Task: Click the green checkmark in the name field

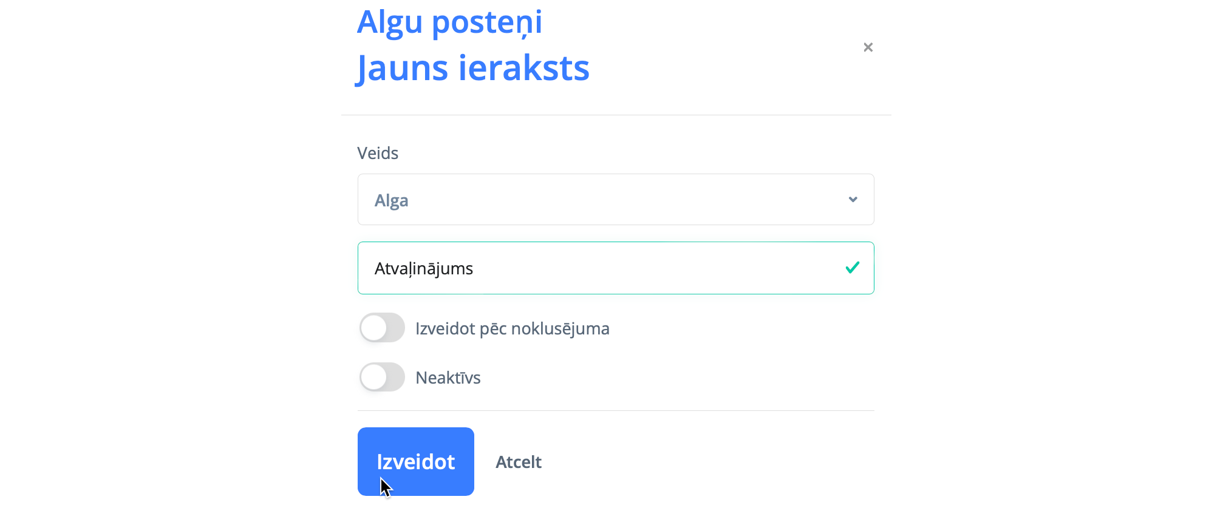Action: 852,268
